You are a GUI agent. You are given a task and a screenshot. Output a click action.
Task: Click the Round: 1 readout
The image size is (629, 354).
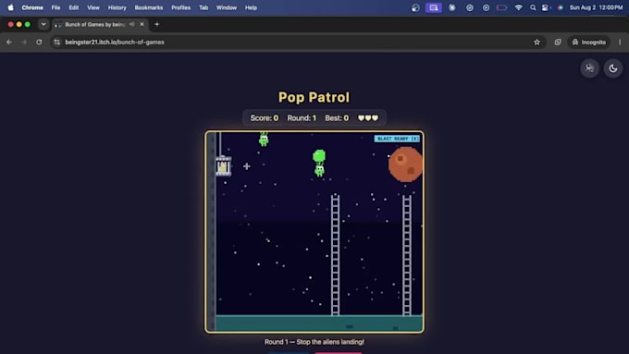tap(302, 118)
